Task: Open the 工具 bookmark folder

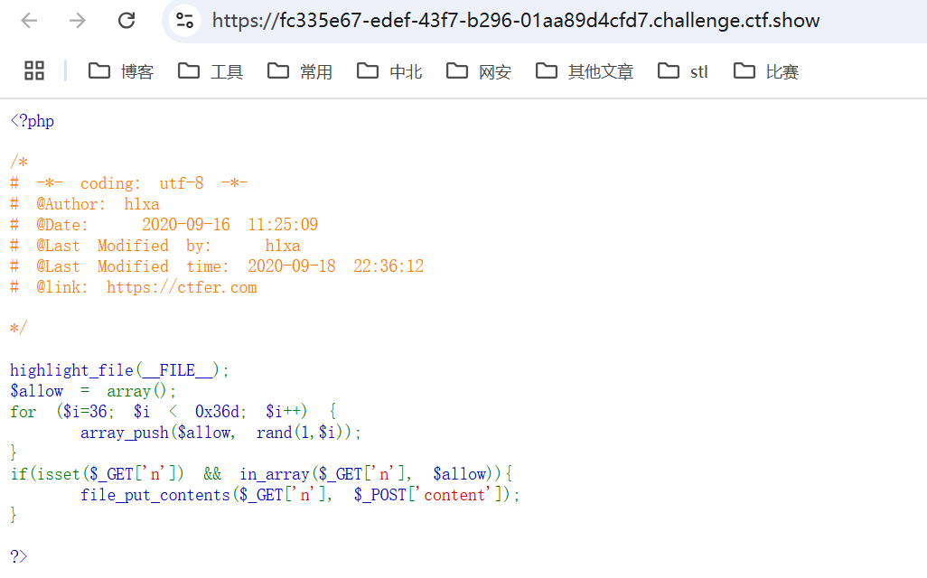Action: pyautogui.click(x=211, y=71)
